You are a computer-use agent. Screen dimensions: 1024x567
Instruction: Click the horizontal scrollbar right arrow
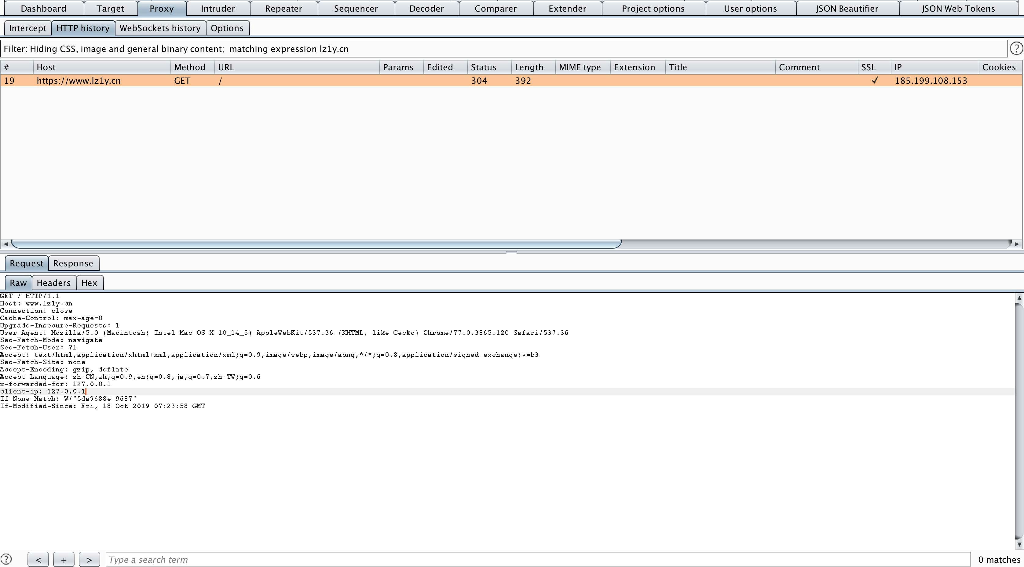pyautogui.click(x=1017, y=244)
